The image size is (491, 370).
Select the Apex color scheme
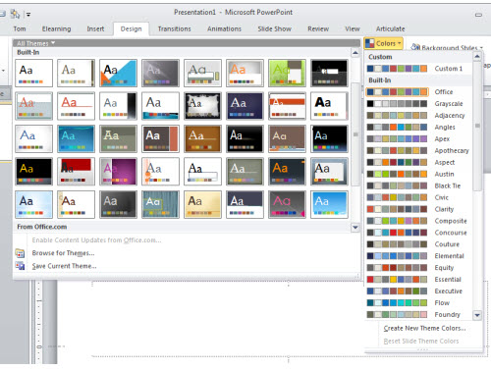coord(418,138)
